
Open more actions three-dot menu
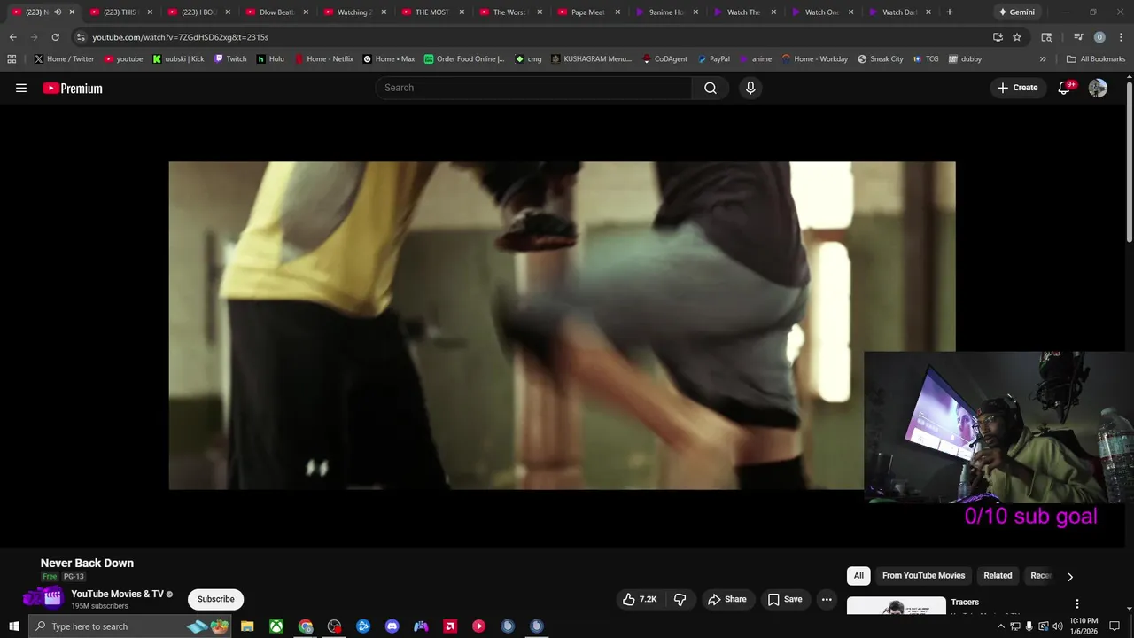coord(827,599)
